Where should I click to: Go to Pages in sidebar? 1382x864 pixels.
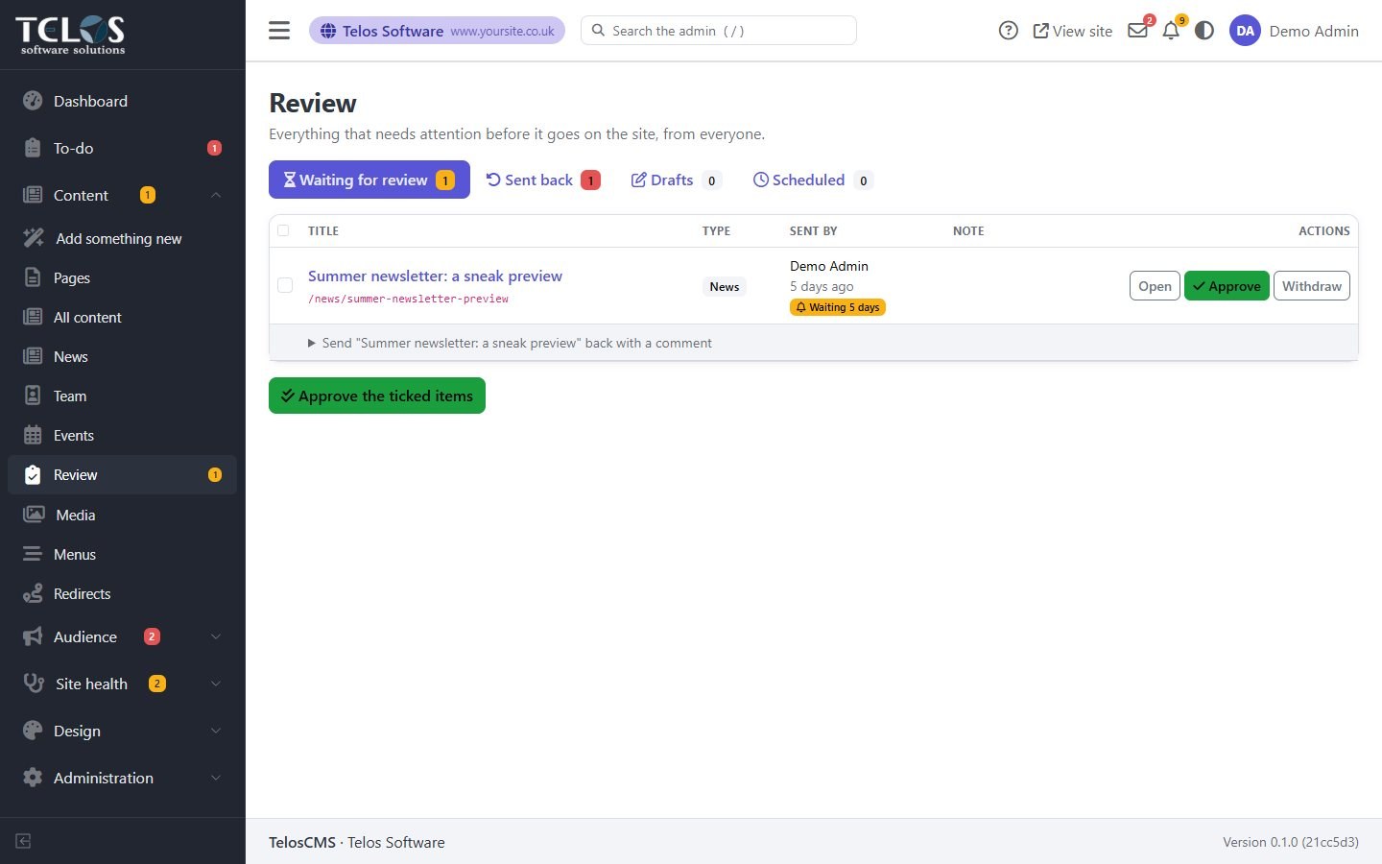click(122, 277)
